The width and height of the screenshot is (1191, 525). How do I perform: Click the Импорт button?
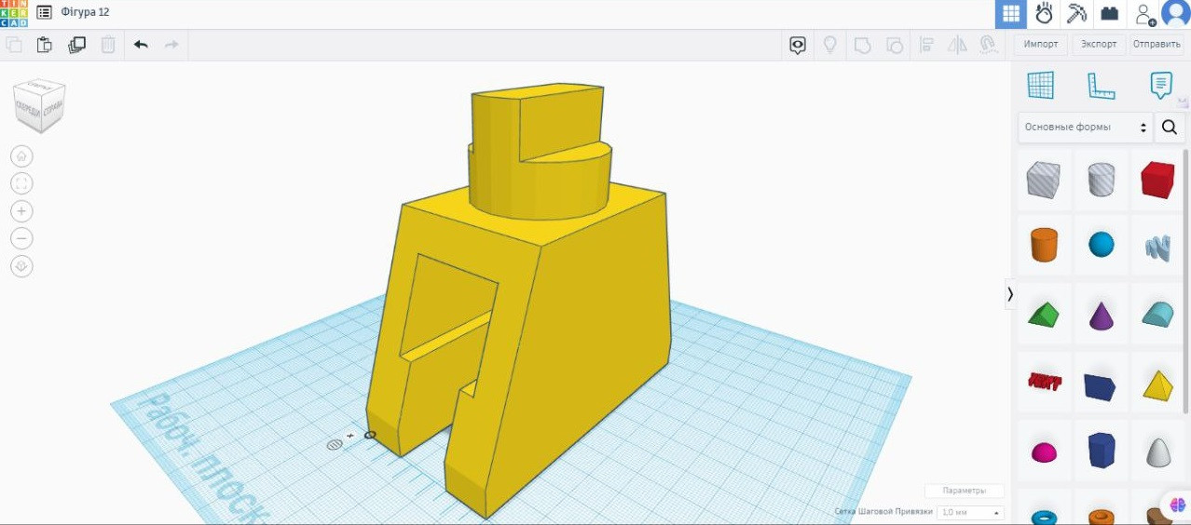[1041, 45]
